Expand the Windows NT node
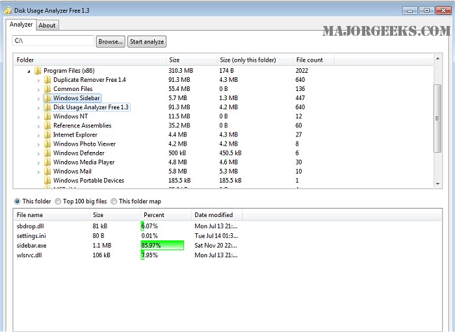 (38, 117)
